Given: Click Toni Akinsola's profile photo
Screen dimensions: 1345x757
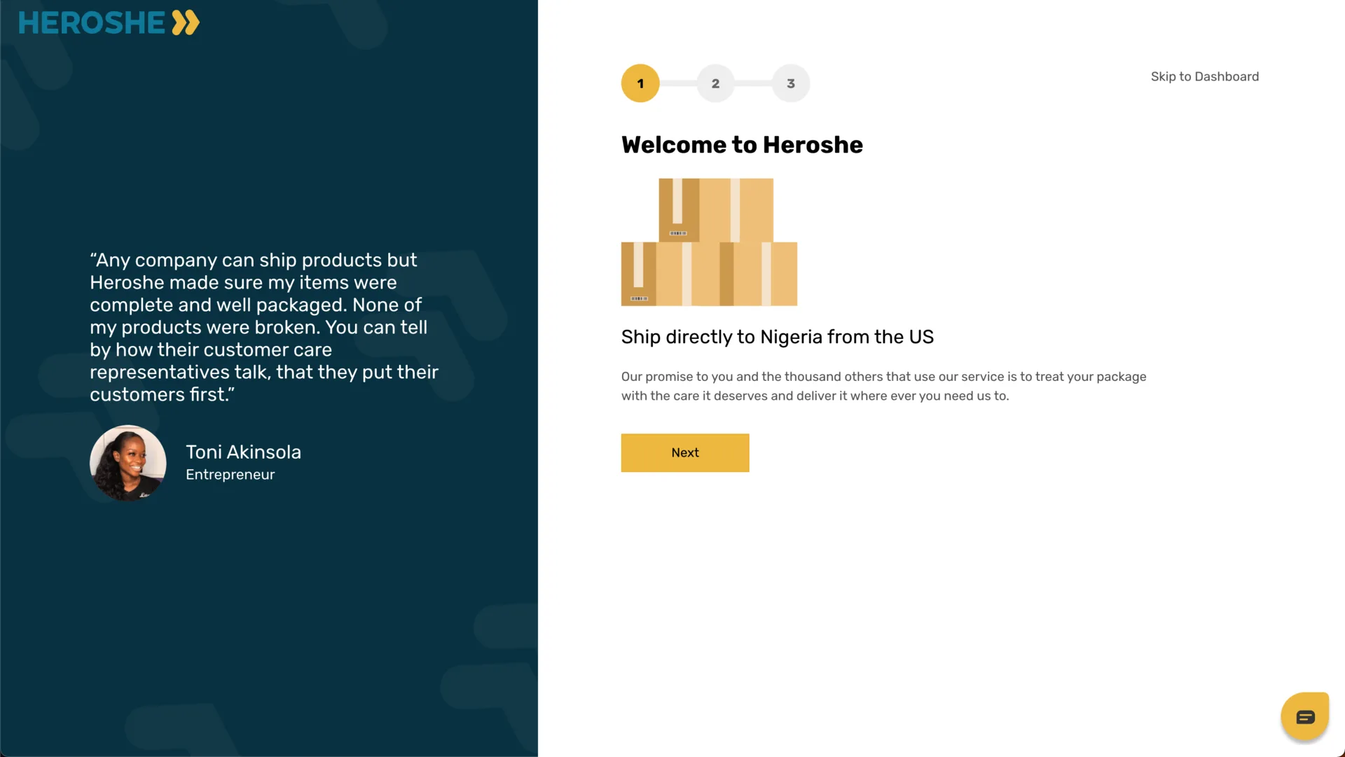Looking at the screenshot, I should (128, 463).
